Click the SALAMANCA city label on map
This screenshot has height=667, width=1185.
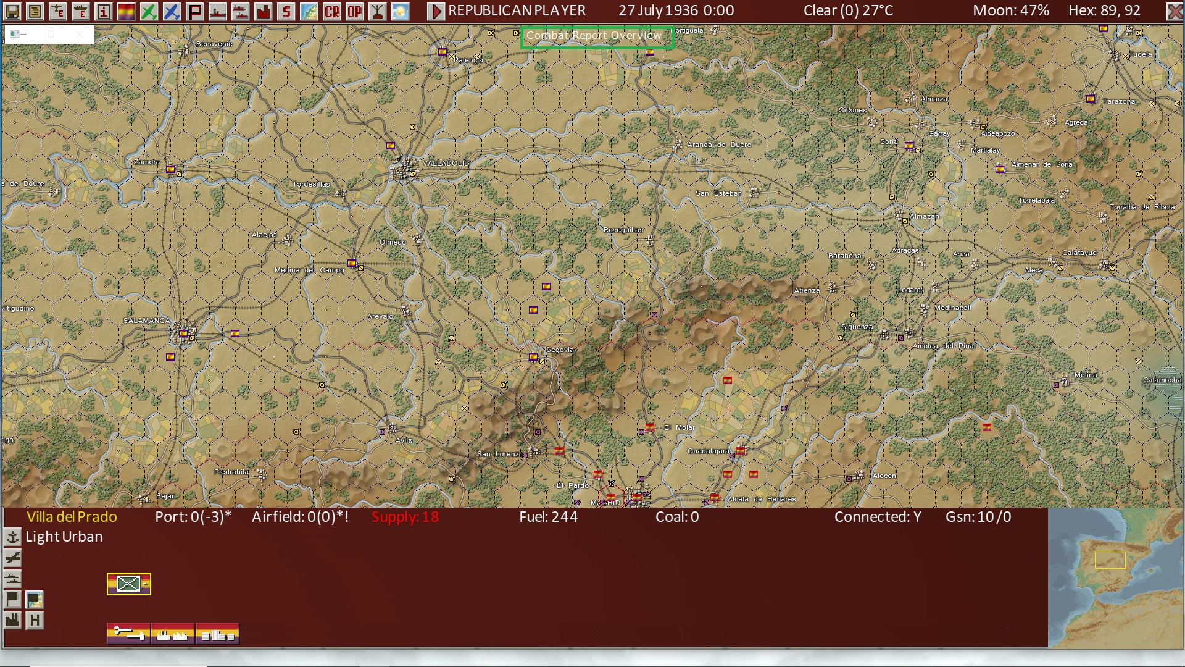tap(147, 321)
